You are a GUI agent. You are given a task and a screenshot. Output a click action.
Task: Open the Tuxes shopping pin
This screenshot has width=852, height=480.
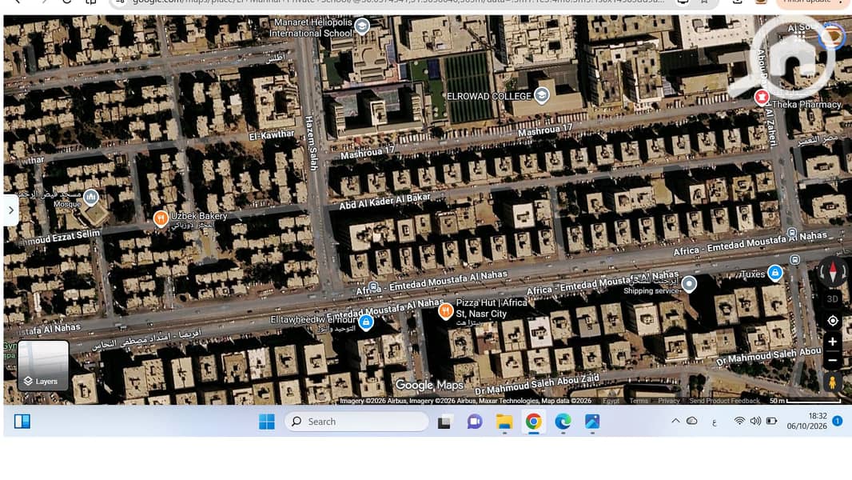pos(775,272)
